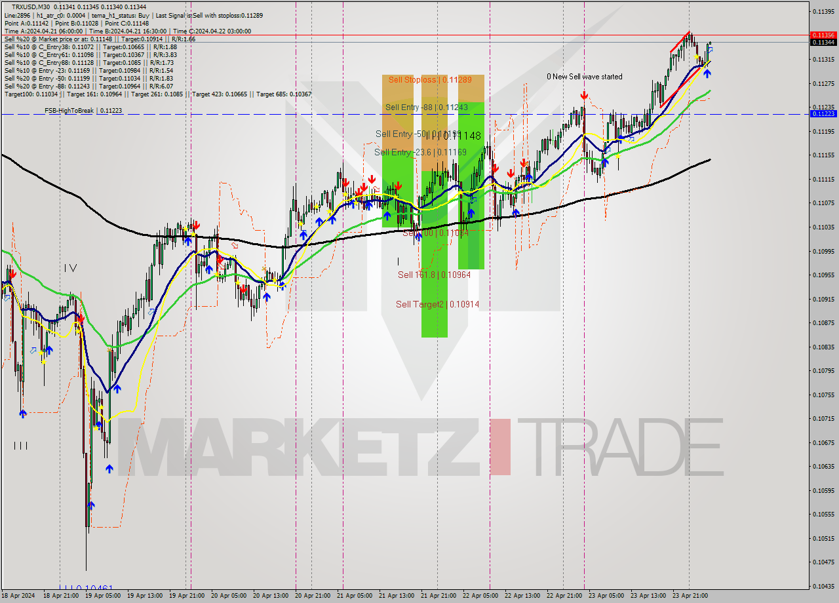Select the 'Sell Target2 | 0.10914' label
This screenshot has height=603, width=839.
[x=437, y=304]
